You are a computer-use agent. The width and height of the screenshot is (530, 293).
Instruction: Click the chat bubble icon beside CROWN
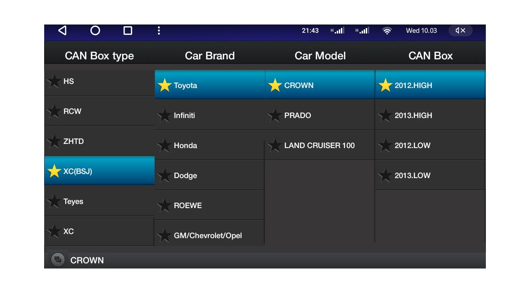[x=58, y=260]
